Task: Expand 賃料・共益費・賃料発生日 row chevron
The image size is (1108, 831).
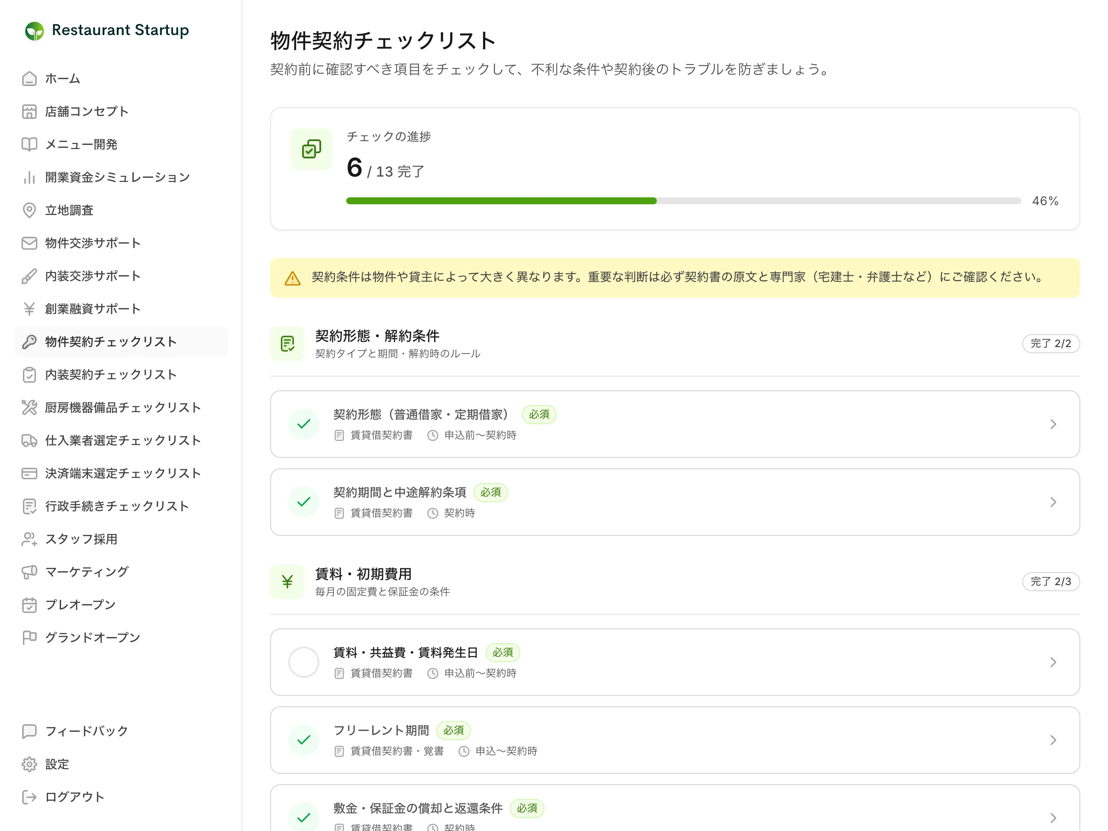Action: pos(1053,662)
